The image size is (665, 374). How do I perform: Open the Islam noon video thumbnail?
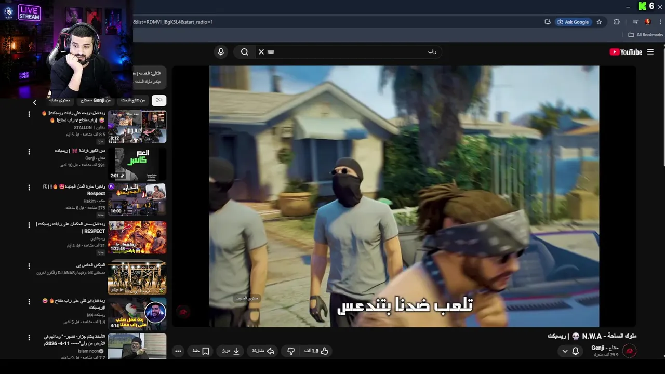(x=137, y=346)
